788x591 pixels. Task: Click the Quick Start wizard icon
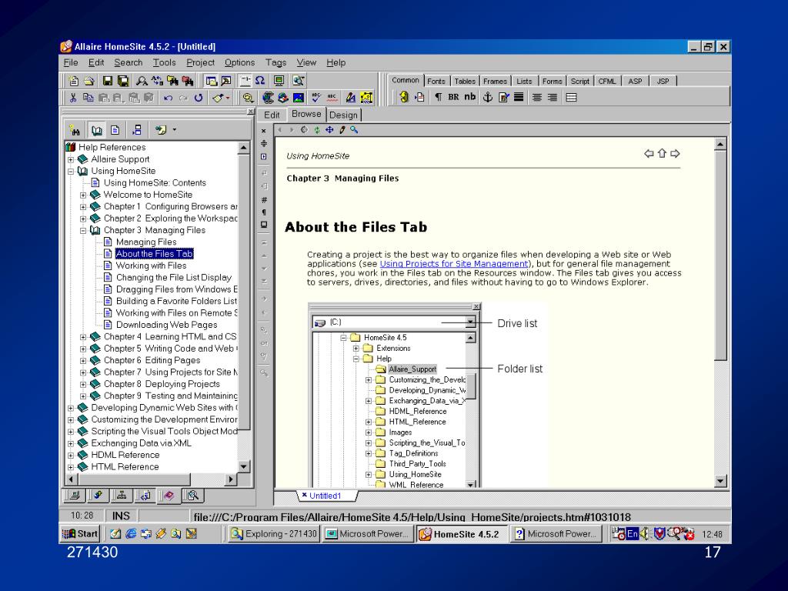[x=403, y=97]
